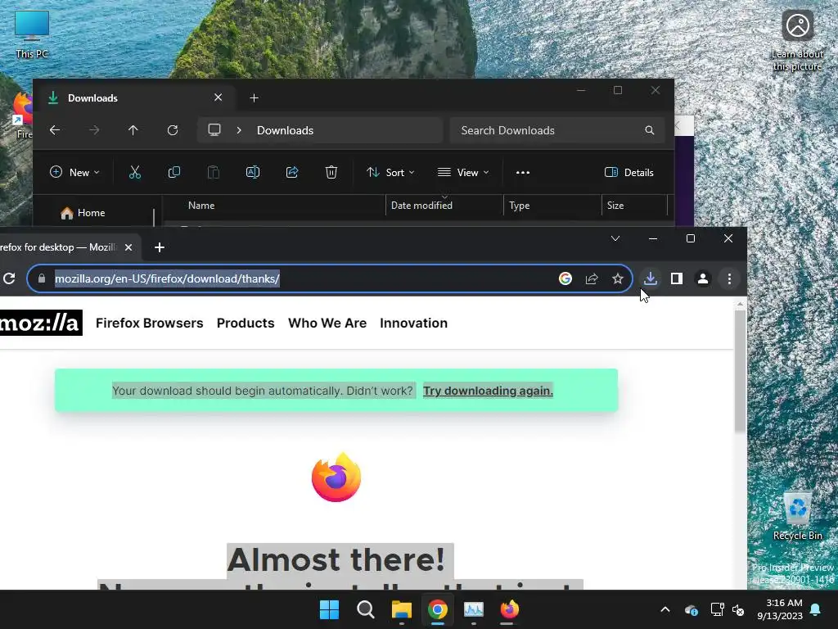Image resolution: width=838 pixels, height=629 pixels.
Task: Bookmark this page with the star icon
Action: (618, 278)
